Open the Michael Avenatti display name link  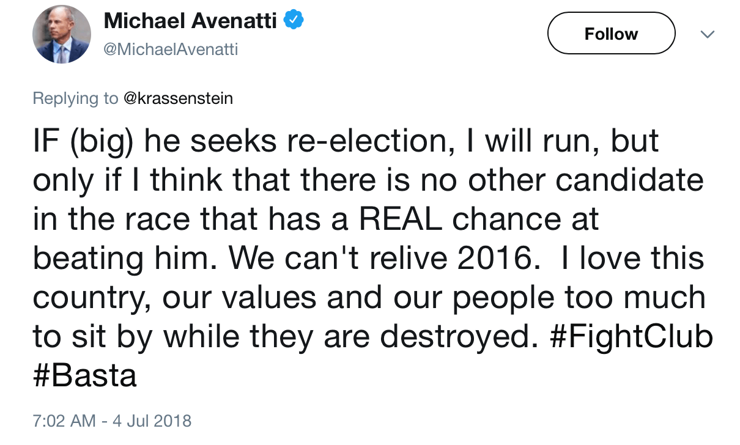(x=190, y=21)
